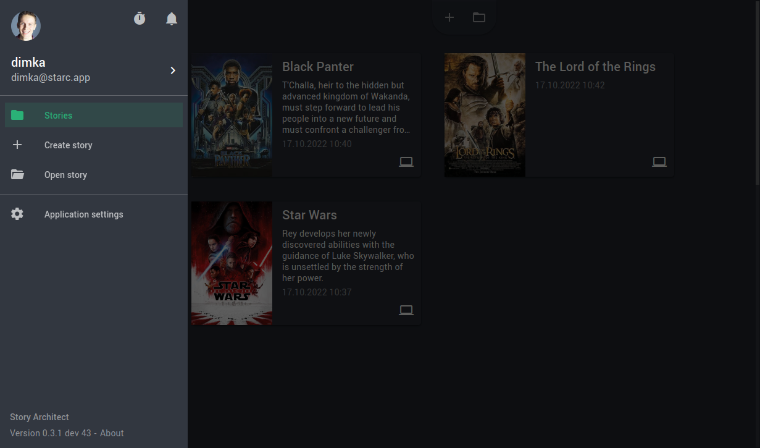Click The Lord of the Rings title
The width and height of the screenshot is (760, 448).
pos(595,67)
